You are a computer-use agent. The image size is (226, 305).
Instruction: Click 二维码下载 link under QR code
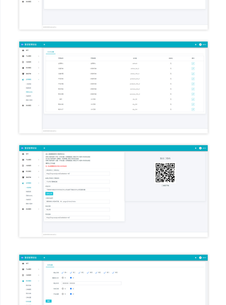tap(165, 186)
